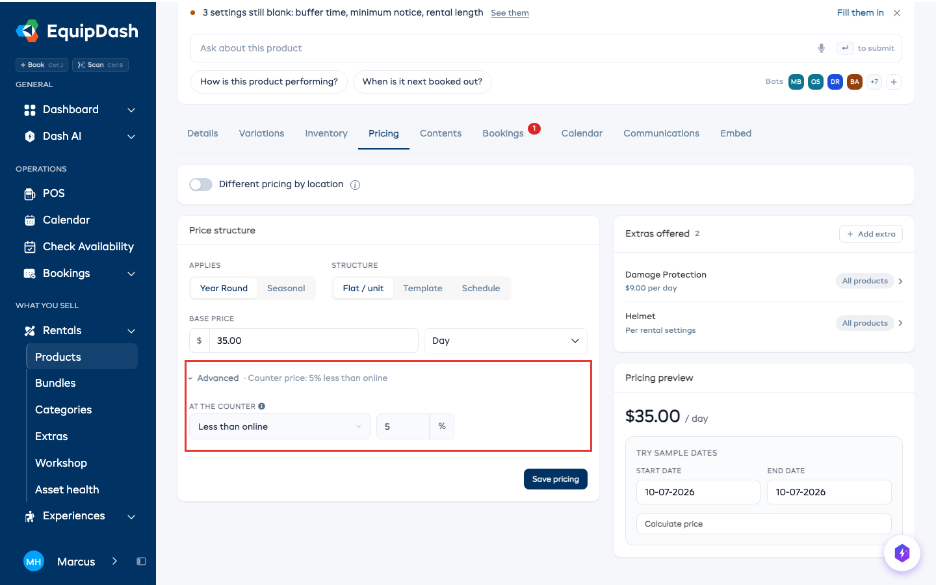Toggle Different pricing by location switch
The width and height of the screenshot is (936, 585).
tap(201, 185)
